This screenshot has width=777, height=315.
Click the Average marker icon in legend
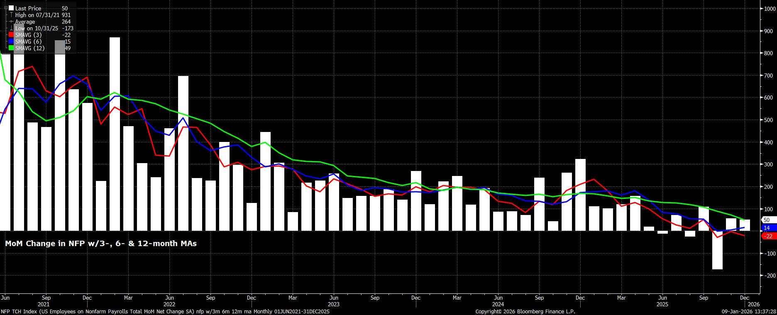tap(11, 22)
